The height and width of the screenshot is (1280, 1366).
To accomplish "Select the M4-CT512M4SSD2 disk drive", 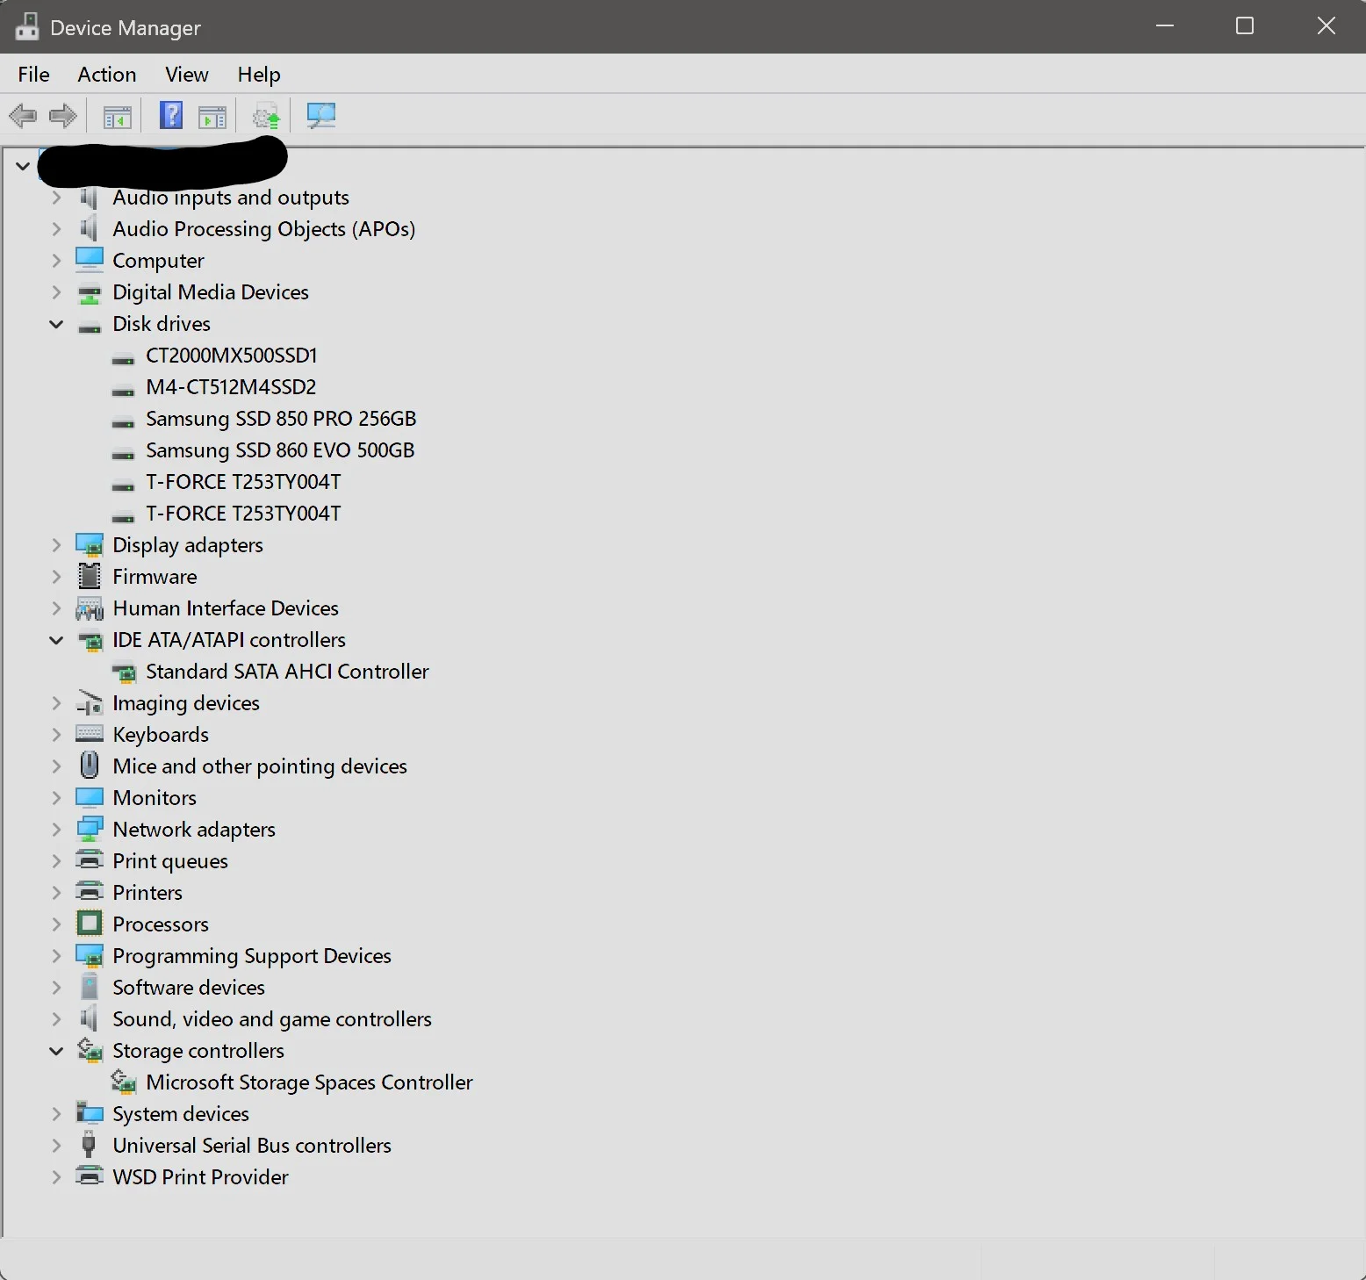I will pyautogui.click(x=231, y=387).
